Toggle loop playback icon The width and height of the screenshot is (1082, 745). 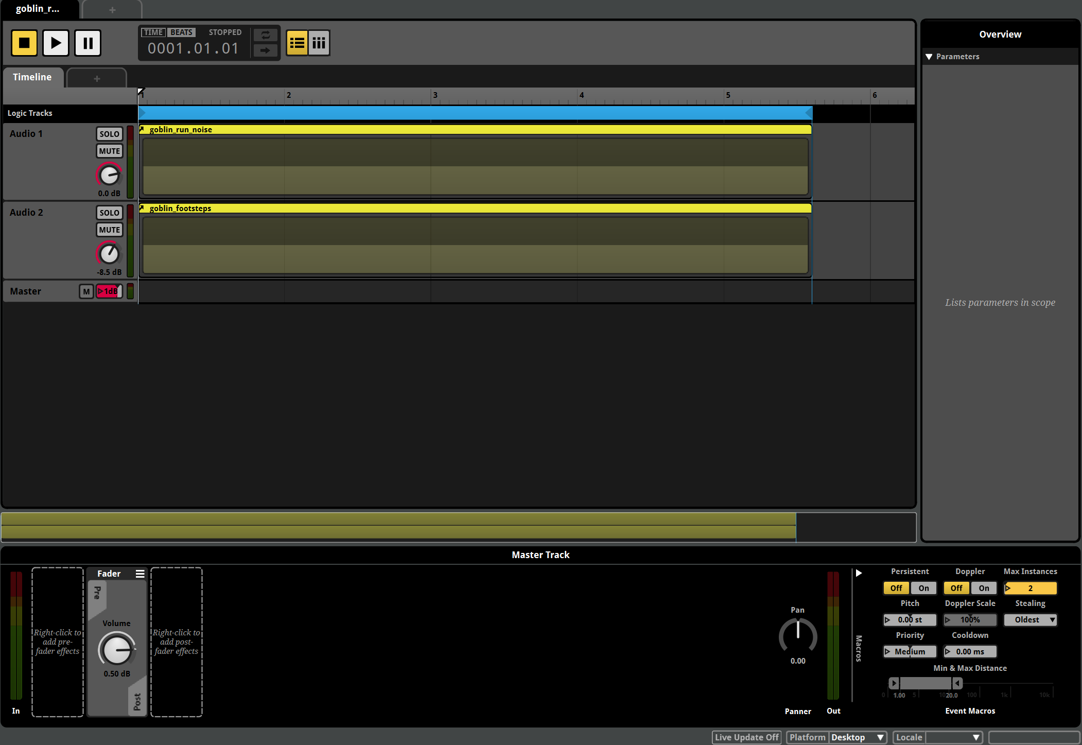(x=266, y=35)
